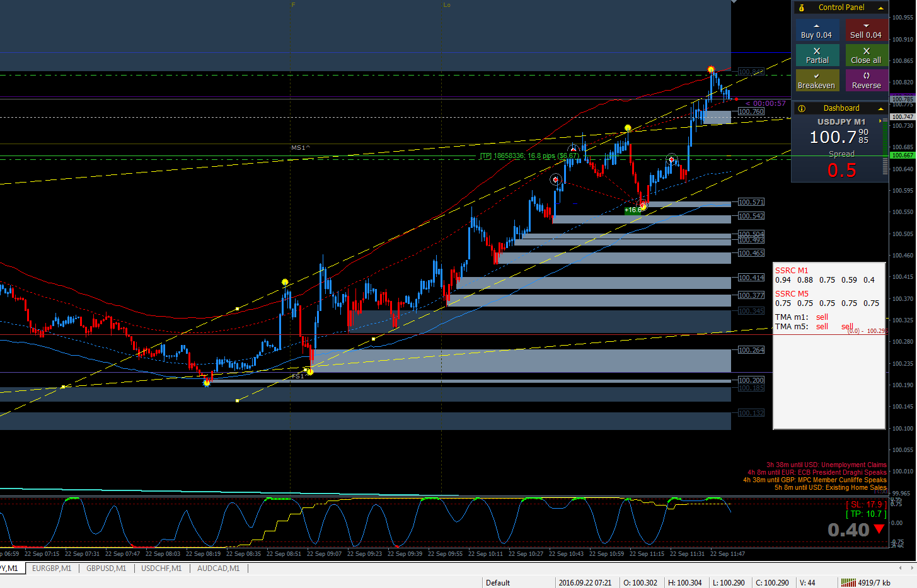Click the V: 44 volume status value

point(807,582)
